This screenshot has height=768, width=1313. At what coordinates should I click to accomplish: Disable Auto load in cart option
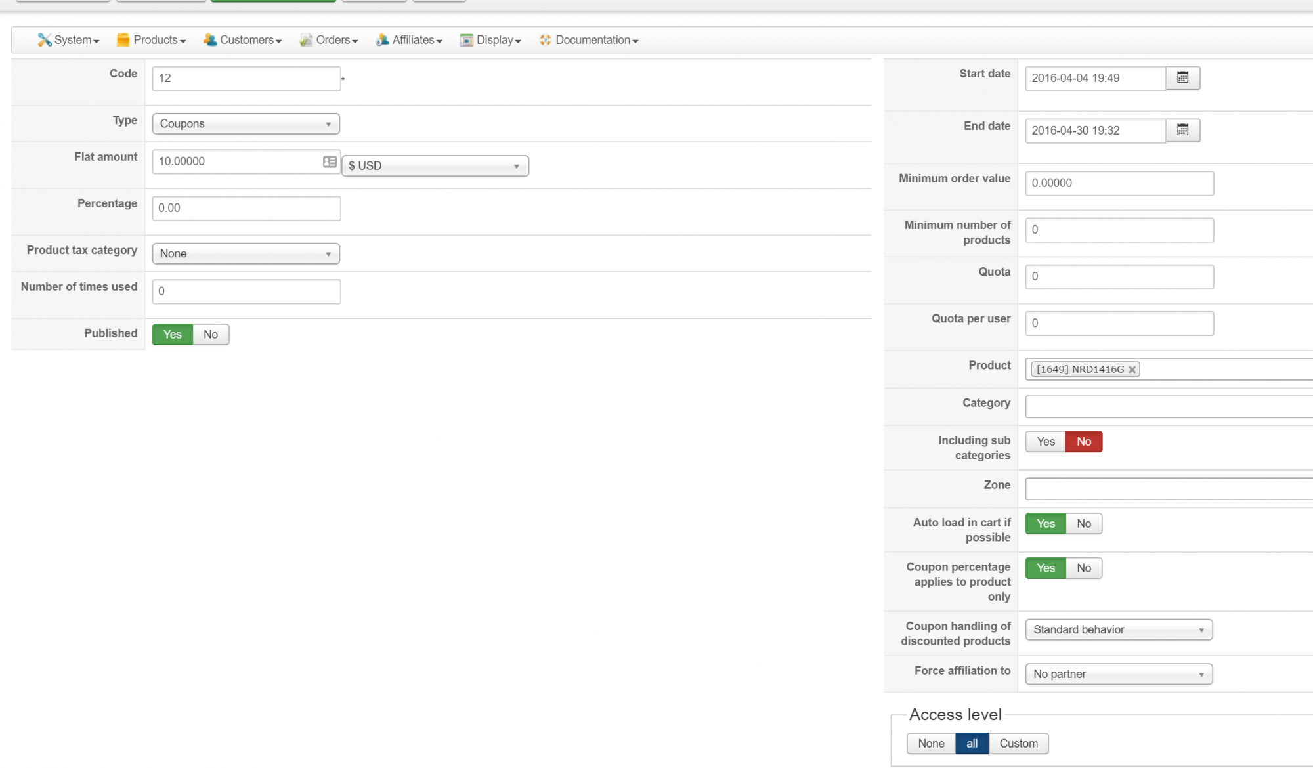click(x=1083, y=524)
